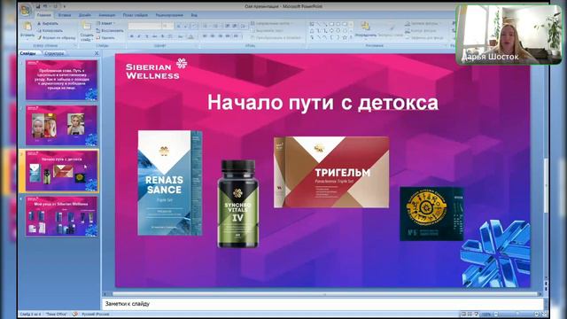Switch to the Структура outline tab
Image resolution: width=567 pixels, height=319 pixels.
pyautogui.click(x=55, y=53)
